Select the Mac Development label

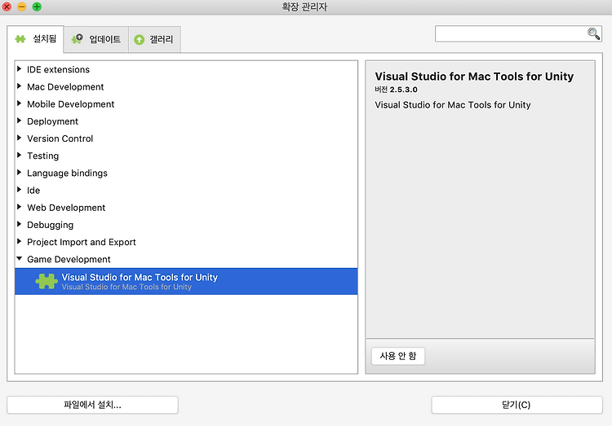click(65, 87)
